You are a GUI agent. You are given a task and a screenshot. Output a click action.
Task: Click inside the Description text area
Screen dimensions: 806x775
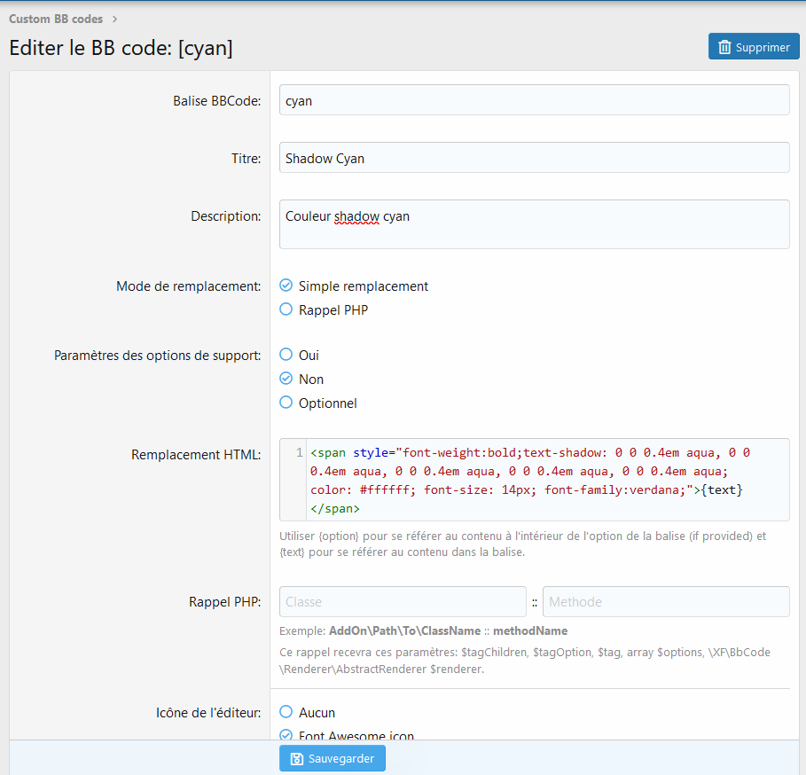click(534, 224)
